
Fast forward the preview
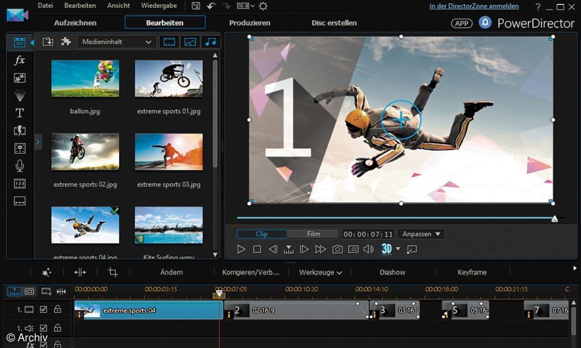[x=321, y=249]
